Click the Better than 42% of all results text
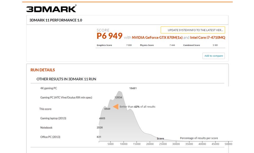This screenshot has height=153, width=254. click(x=138, y=107)
